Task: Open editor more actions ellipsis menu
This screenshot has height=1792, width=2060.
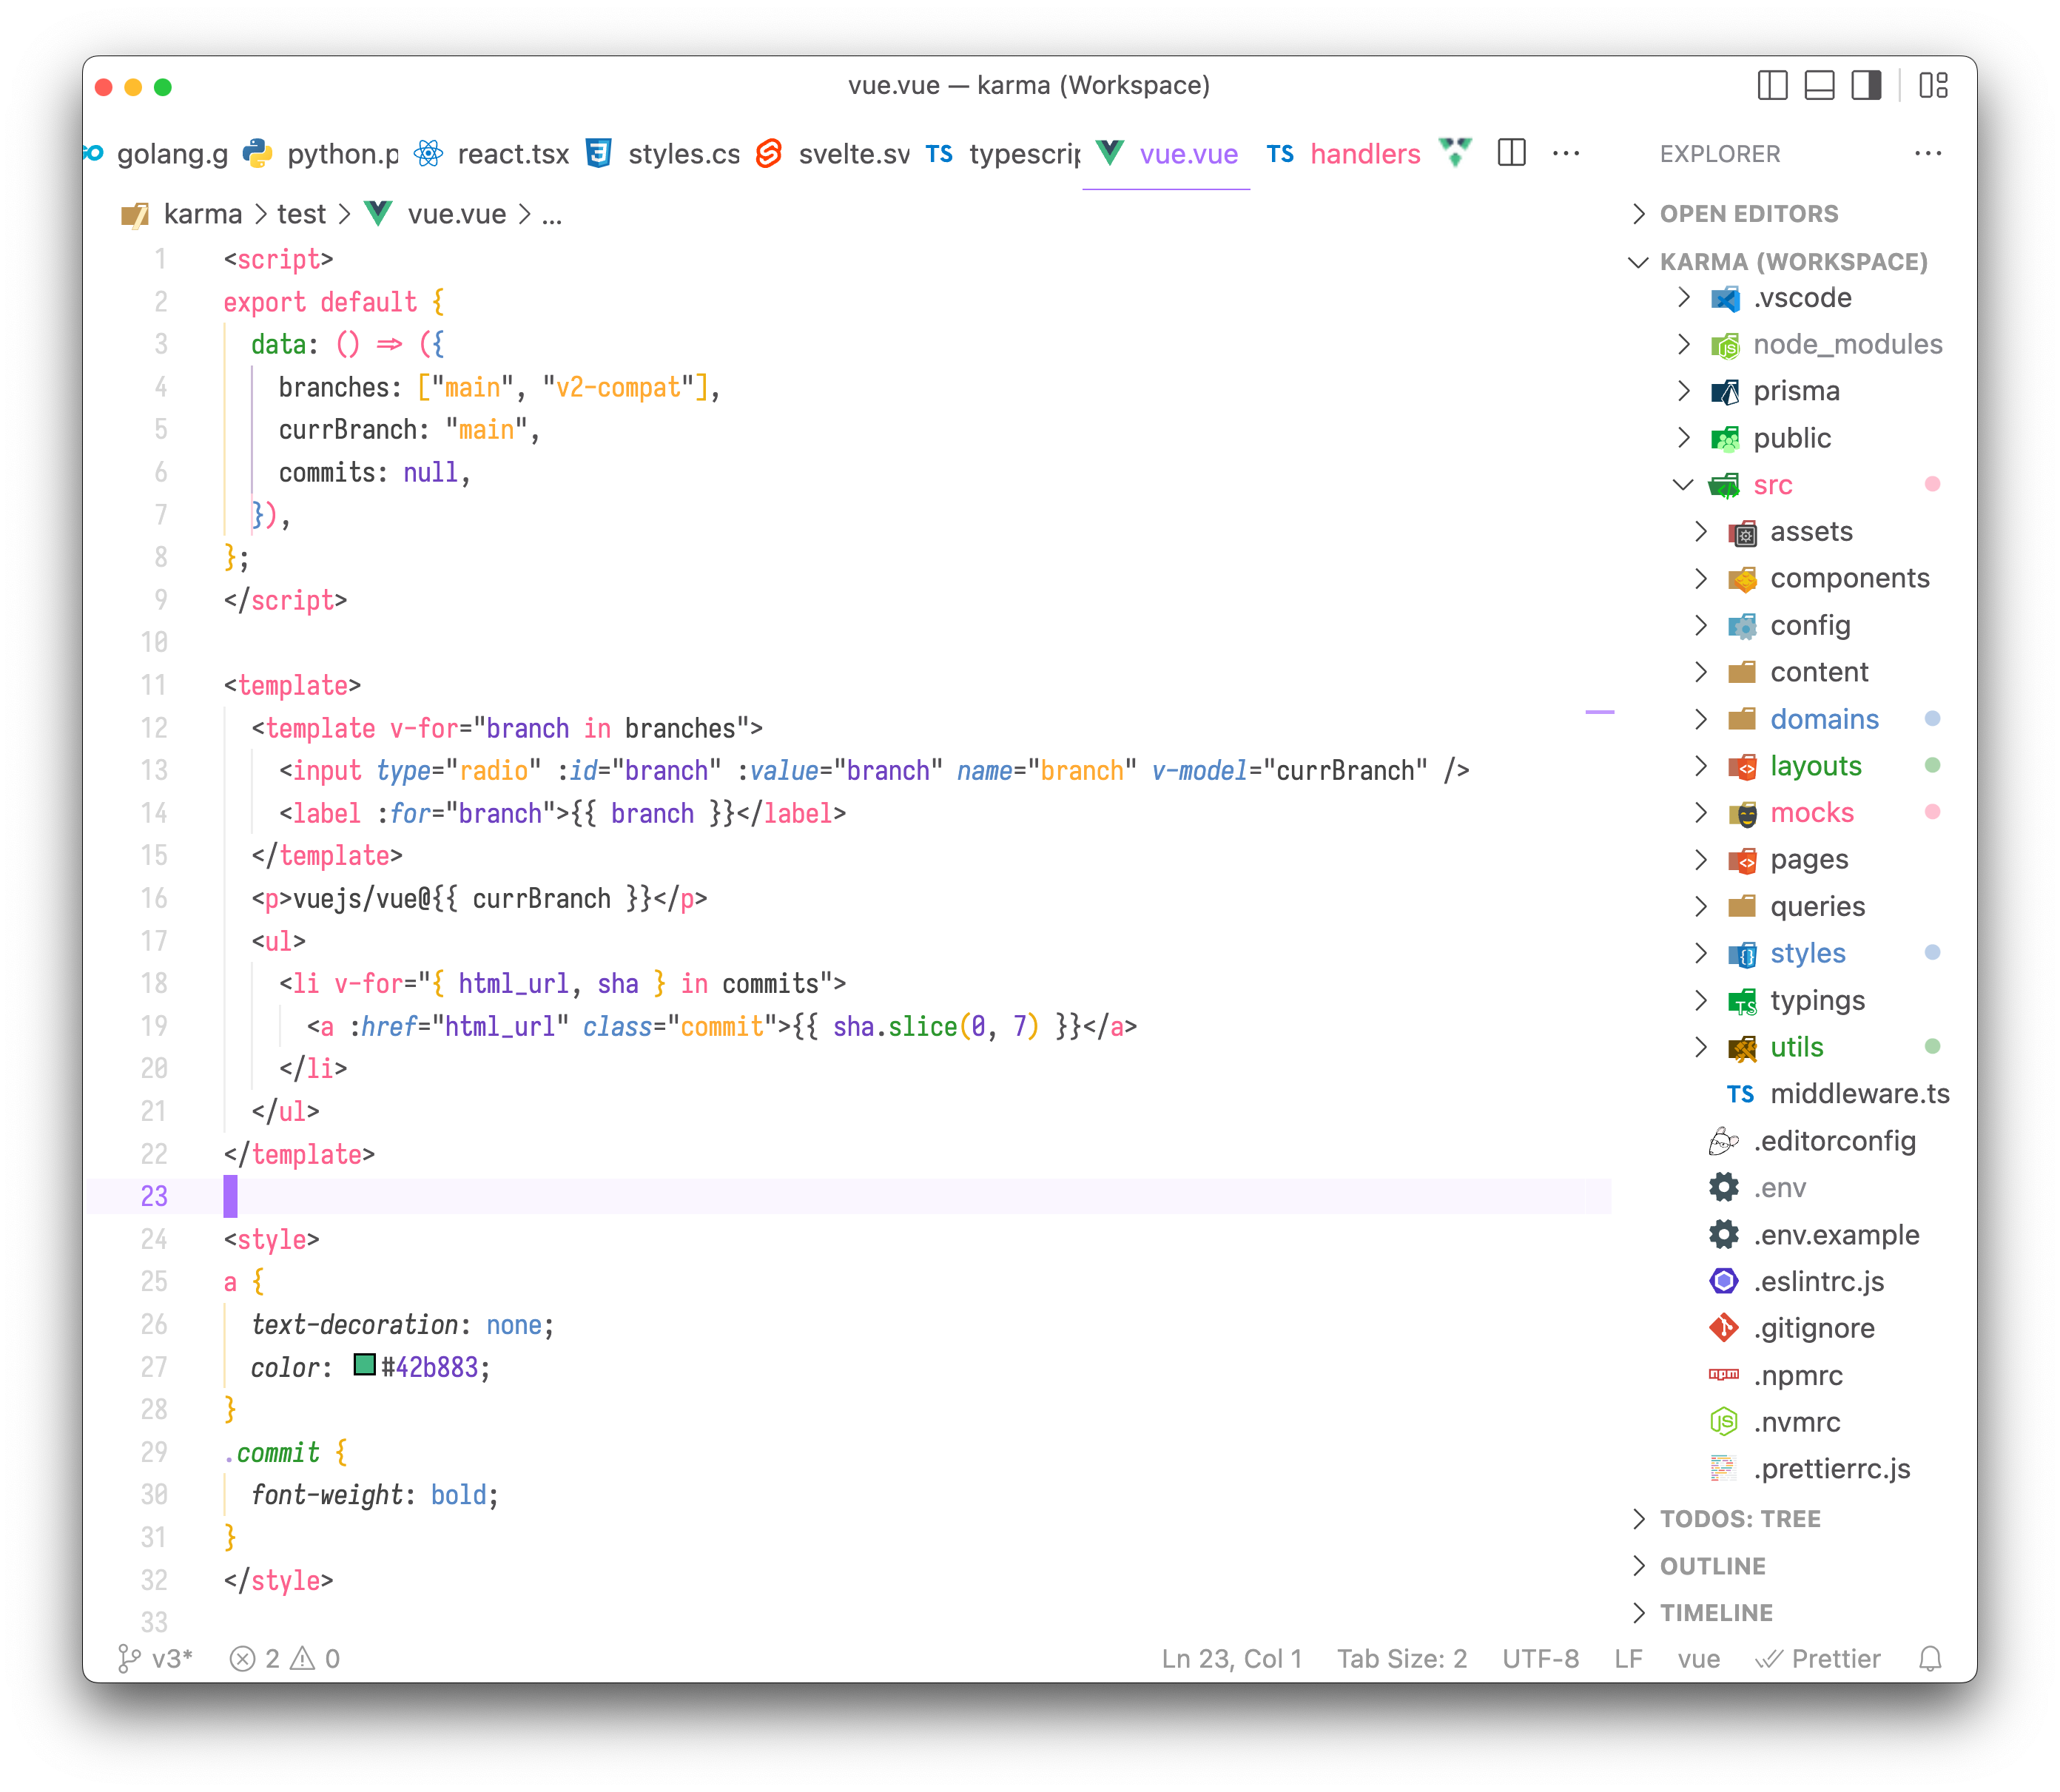Action: 1565,153
